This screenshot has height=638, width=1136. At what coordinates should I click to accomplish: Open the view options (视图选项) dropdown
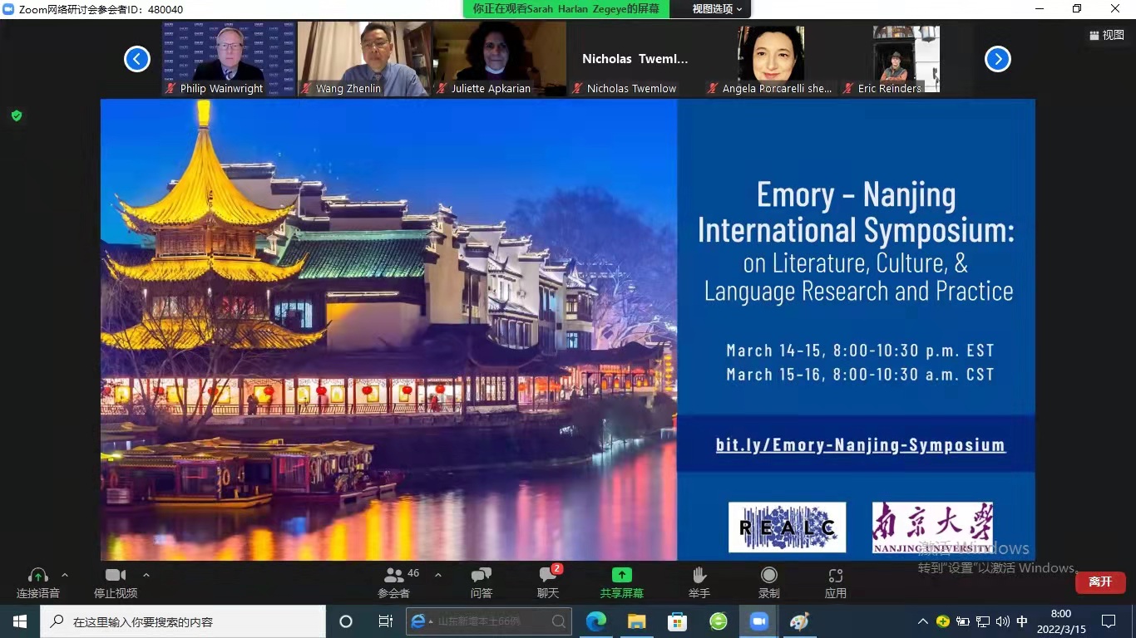pyautogui.click(x=717, y=9)
